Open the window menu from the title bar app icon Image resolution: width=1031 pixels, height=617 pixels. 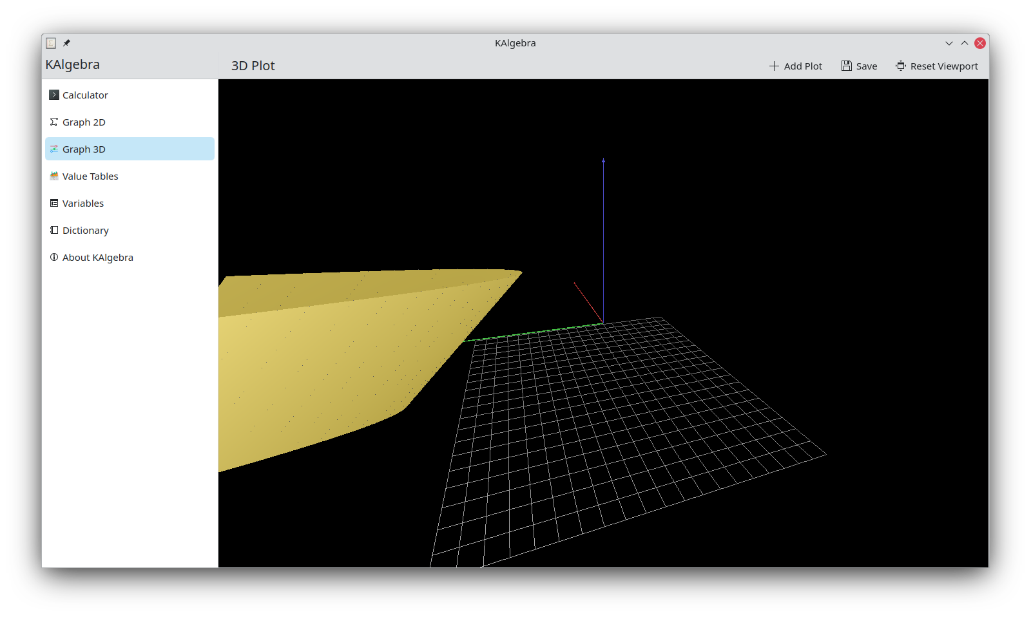tap(51, 43)
